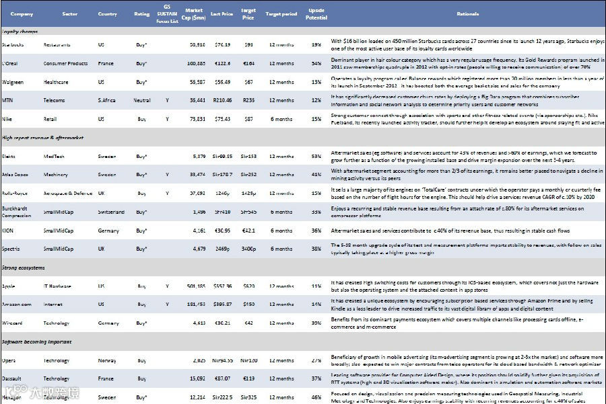Click the S.Africa country cell

[106, 100]
